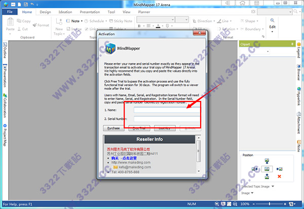Click the Name input field
This screenshot has width=304, height=209.
click(167, 110)
